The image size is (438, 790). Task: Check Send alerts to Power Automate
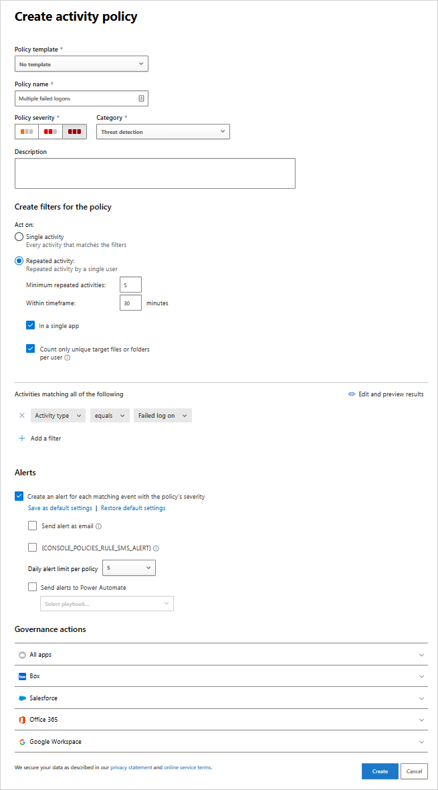pos(32,587)
